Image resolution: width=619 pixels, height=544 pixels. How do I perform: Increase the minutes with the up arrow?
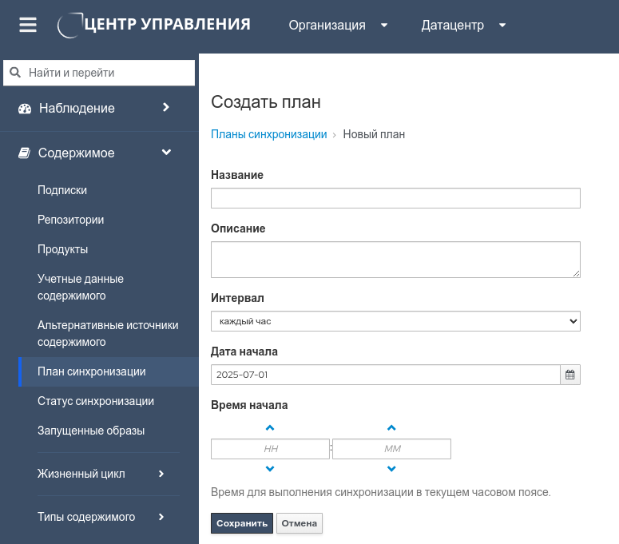click(391, 428)
